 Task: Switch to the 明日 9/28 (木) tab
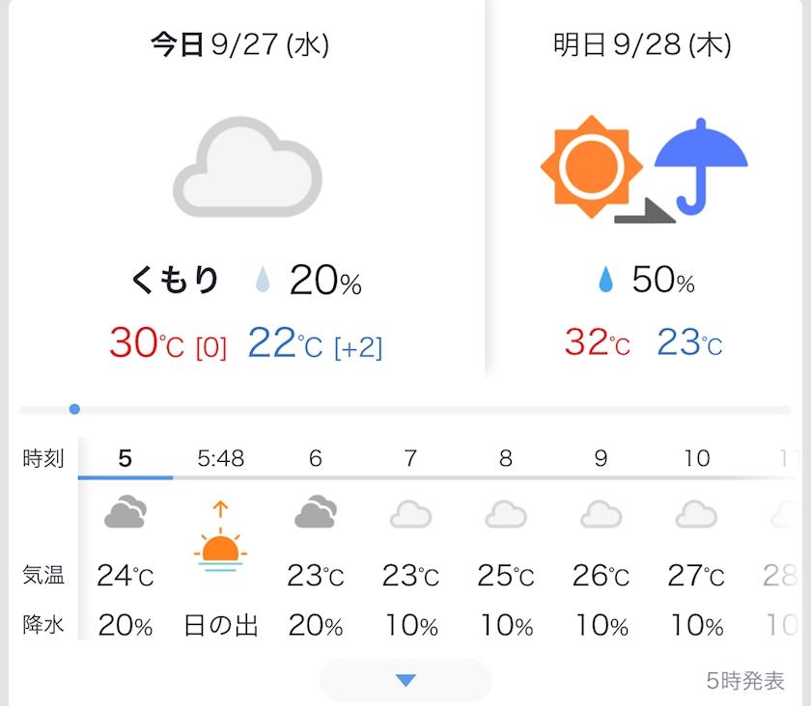tap(642, 45)
